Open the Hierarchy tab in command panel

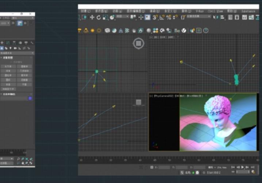(14, 43)
